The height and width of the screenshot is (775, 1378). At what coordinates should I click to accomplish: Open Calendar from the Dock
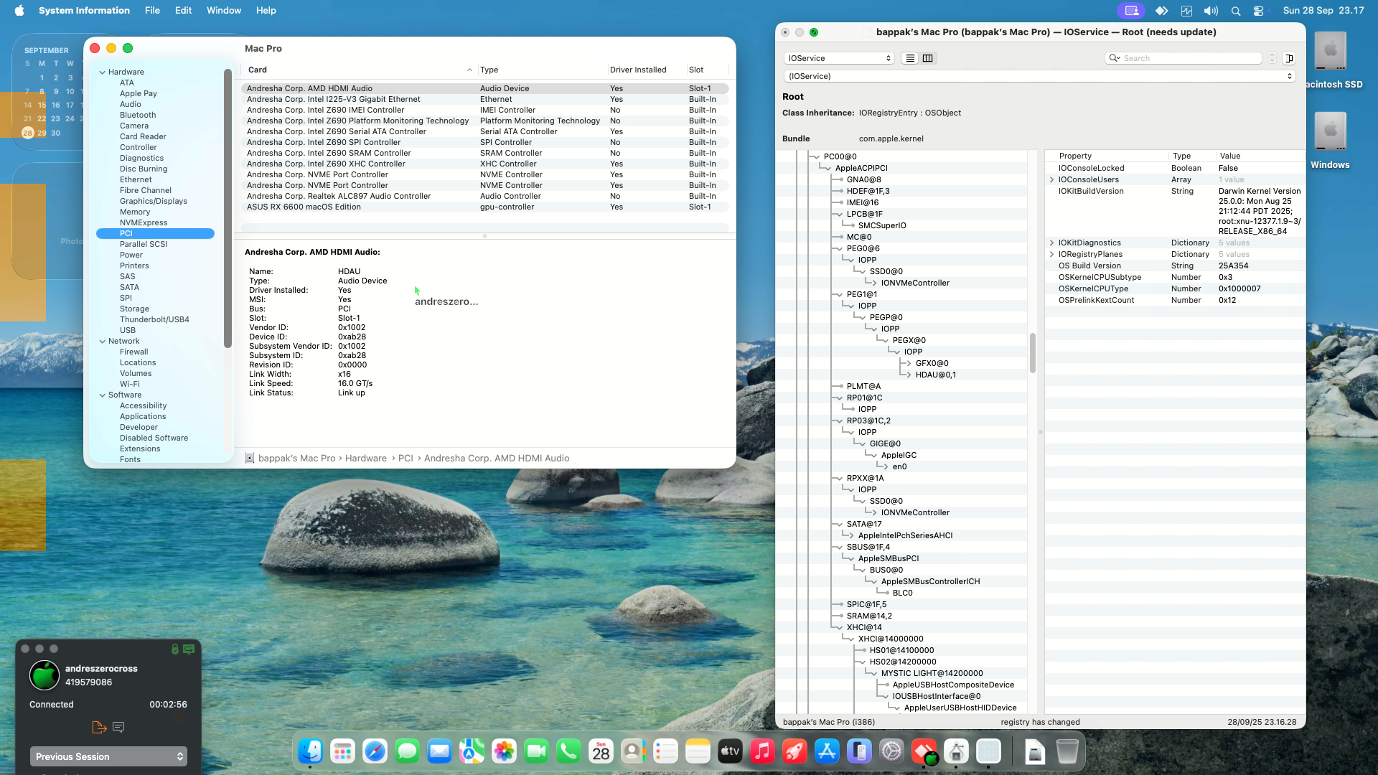coord(601,751)
